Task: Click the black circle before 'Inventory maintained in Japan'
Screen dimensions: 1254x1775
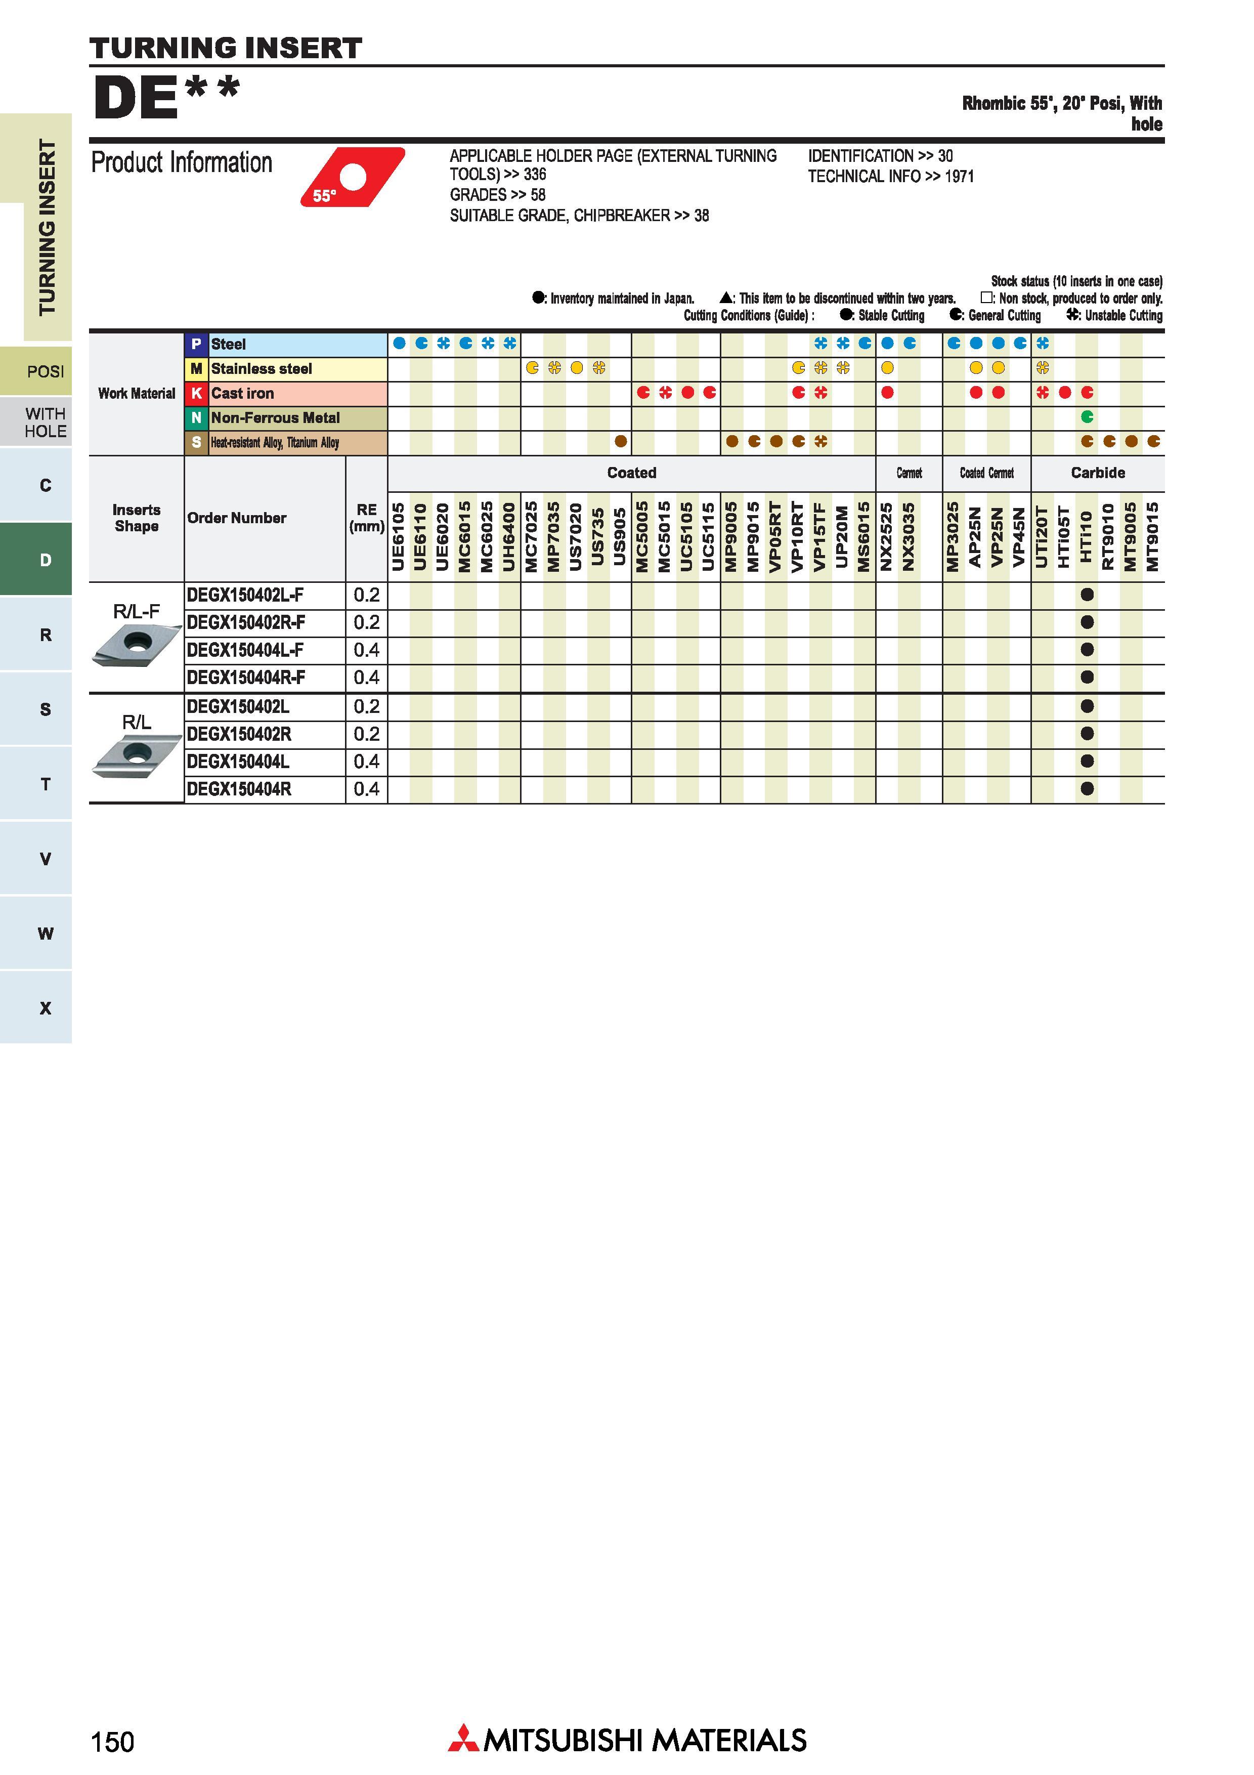Action: tap(538, 298)
